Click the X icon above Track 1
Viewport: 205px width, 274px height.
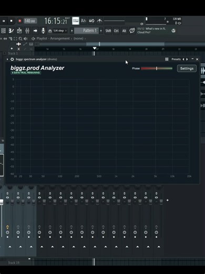pos(19,49)
